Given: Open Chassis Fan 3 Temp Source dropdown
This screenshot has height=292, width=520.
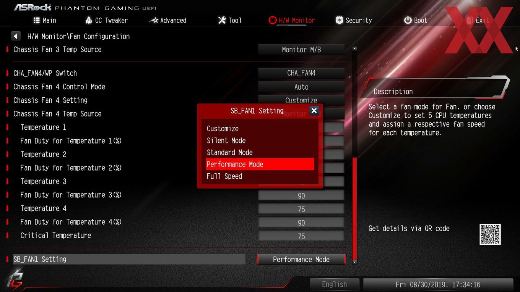Looking at the screenshot, I should 301,50.
